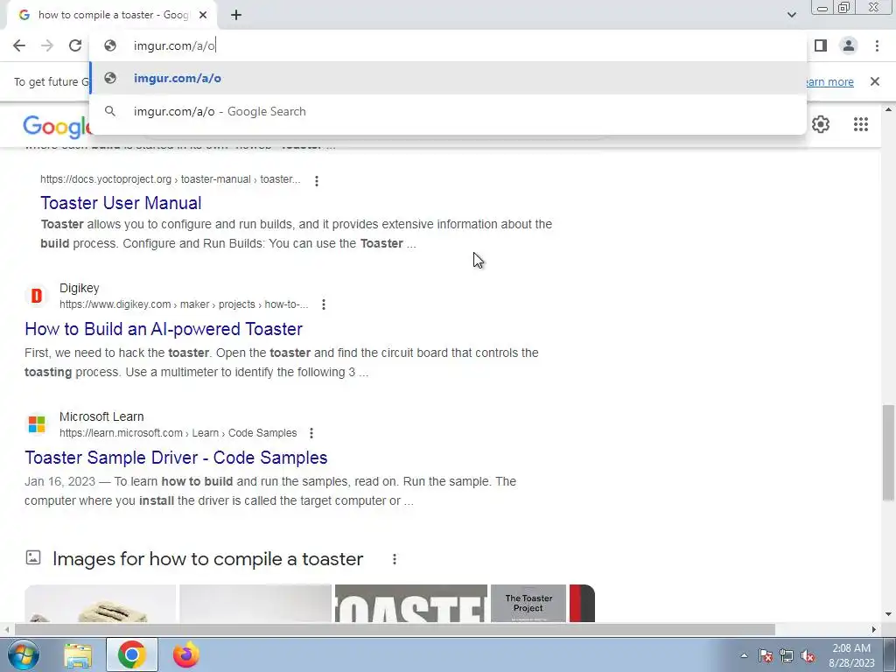Open the Google apps grid

pyautogui.click(x=861, y=124)
